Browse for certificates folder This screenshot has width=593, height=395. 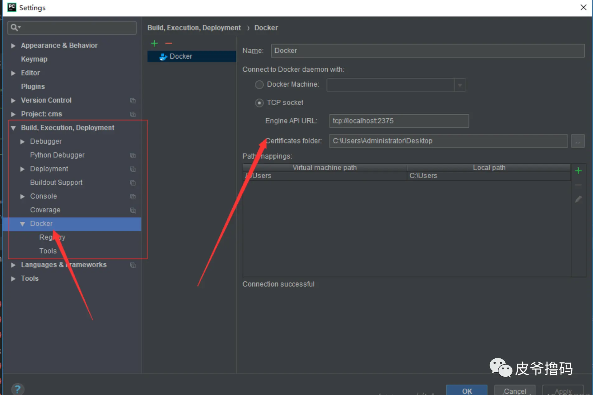(578, 141)
